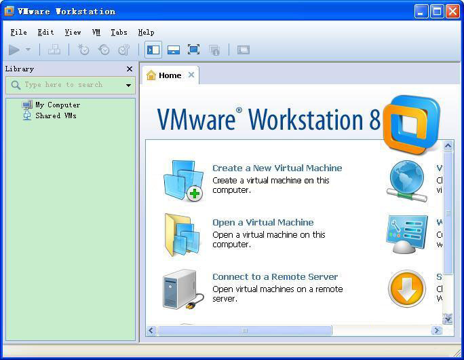
Task: Select My Computer in the library tree
Action: [58, 105]
